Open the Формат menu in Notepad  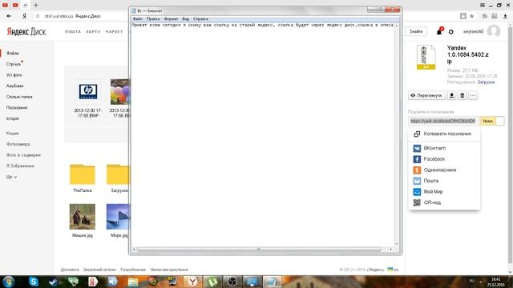coord(171,19)
